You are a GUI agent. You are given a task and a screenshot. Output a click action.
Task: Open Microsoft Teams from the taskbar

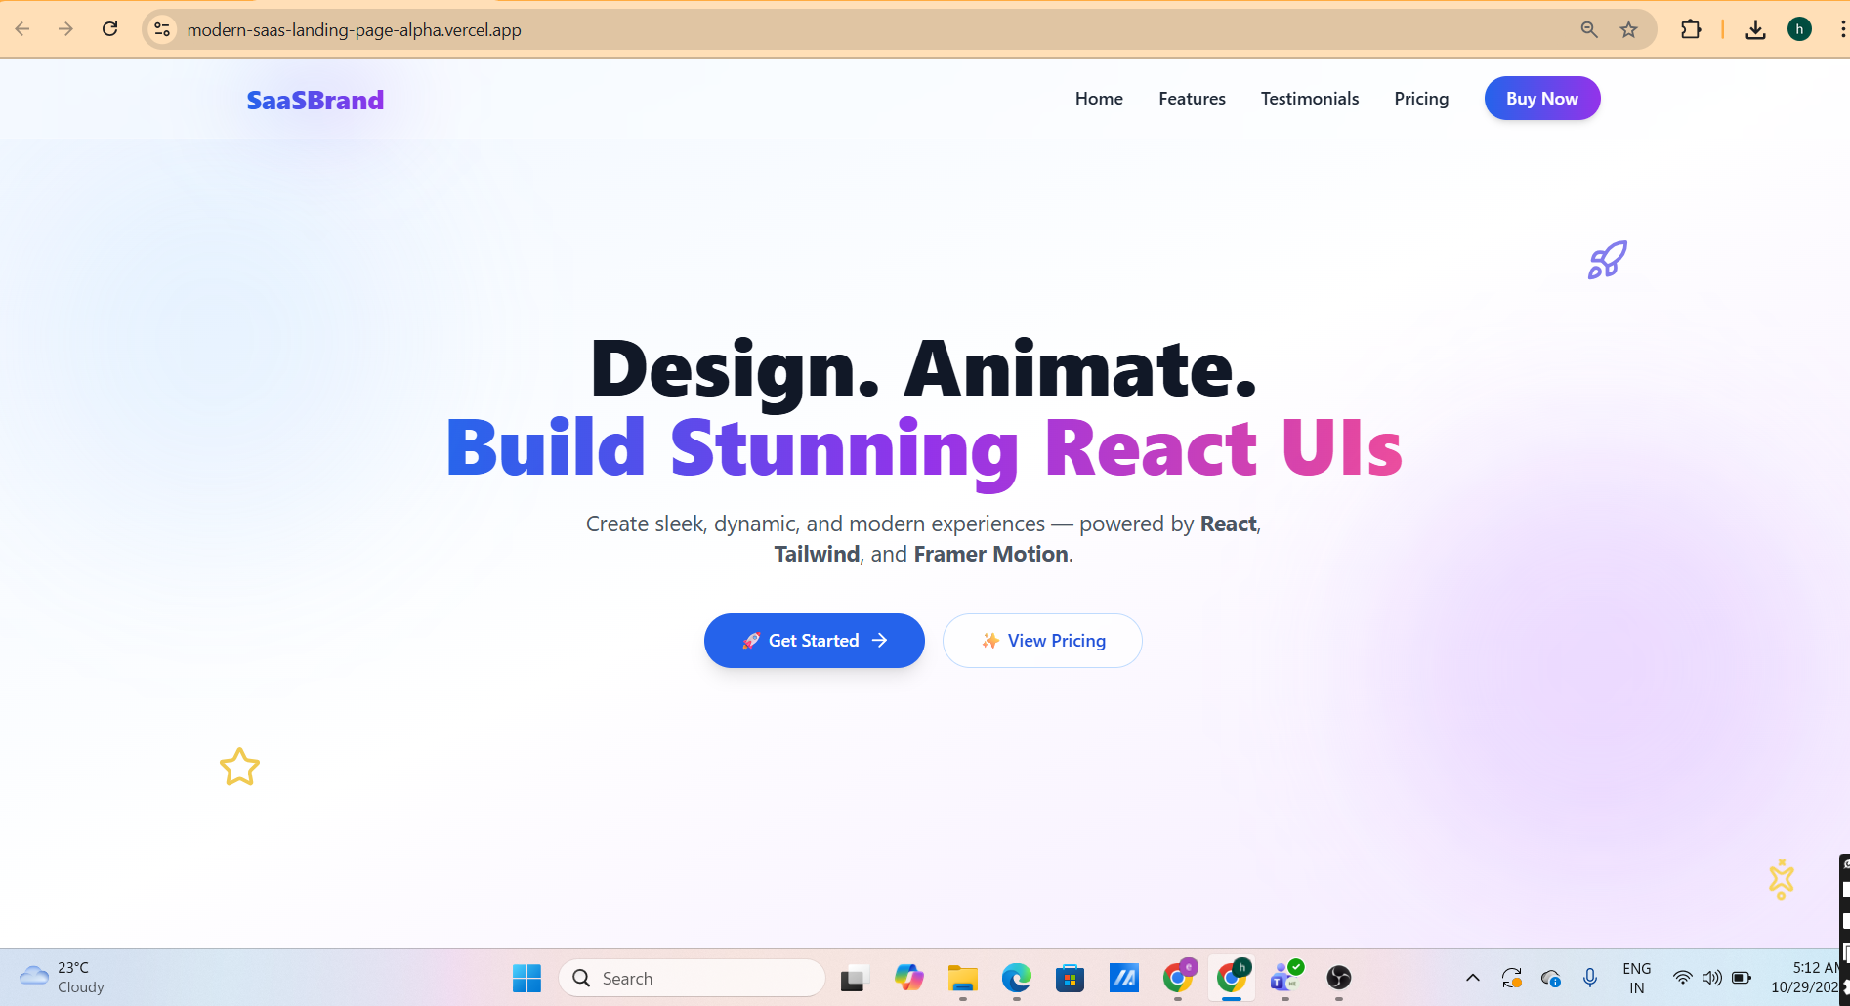click(x=1284, y=978)
